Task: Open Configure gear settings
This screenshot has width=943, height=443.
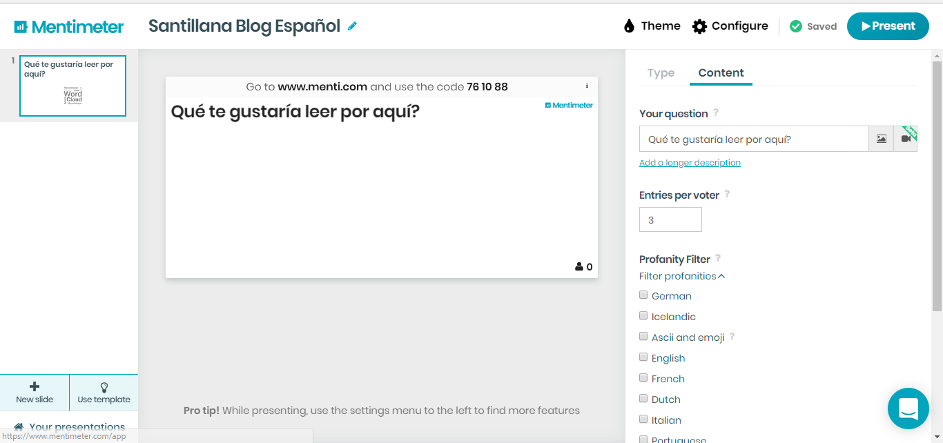Action: click(x=700, y=26)
